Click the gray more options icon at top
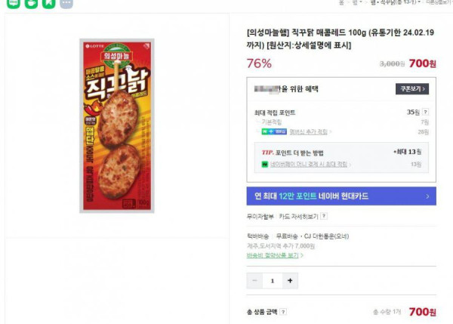453x324 pixels. (x=66, y=2)
